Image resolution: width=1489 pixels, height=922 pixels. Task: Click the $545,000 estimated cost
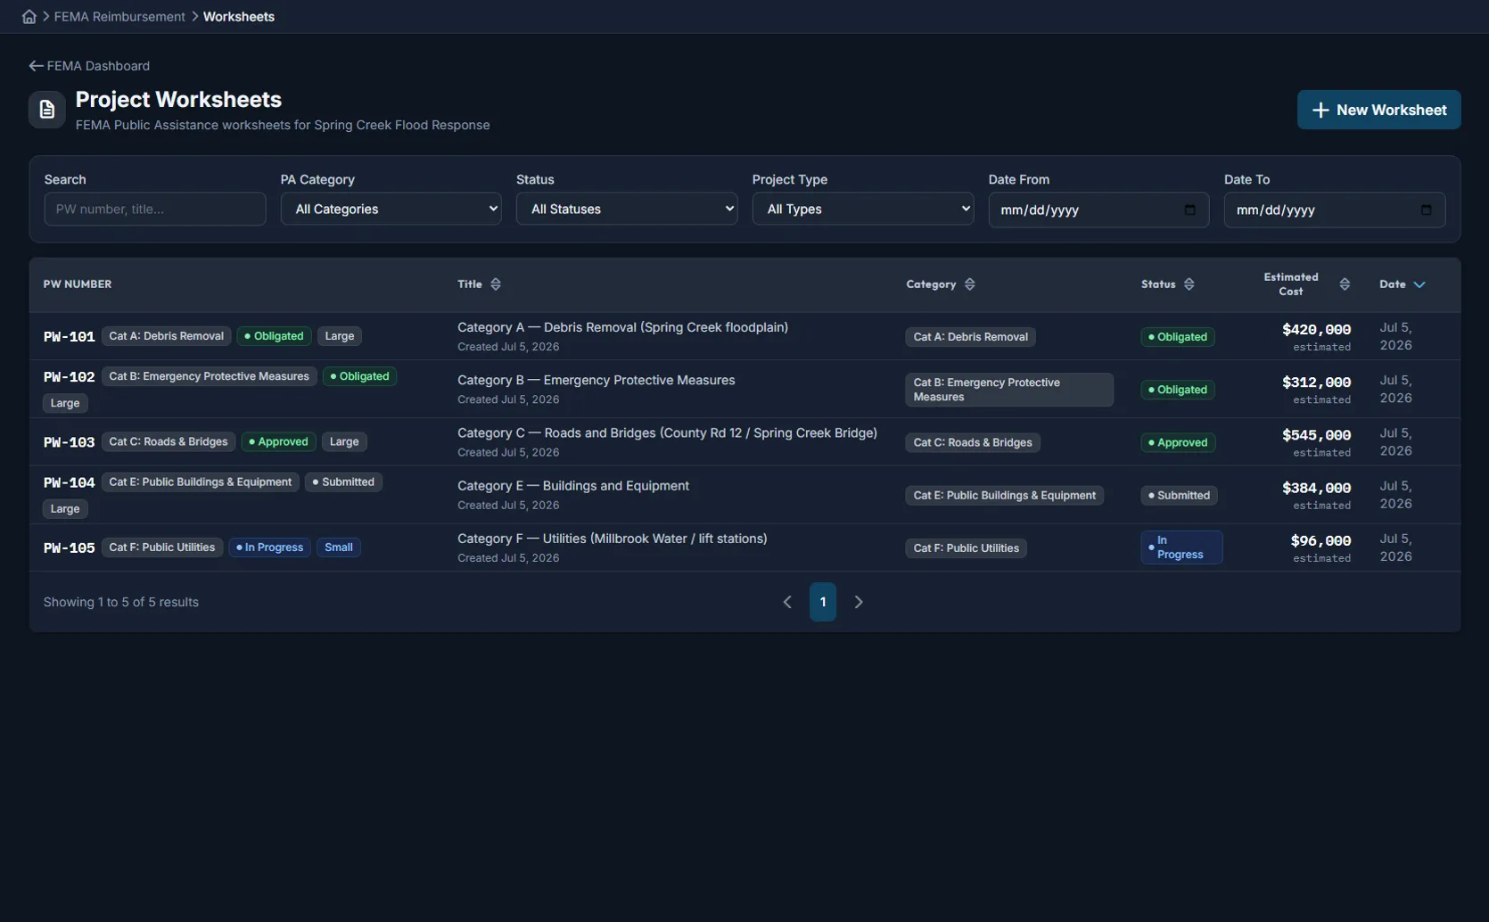[x=1316, y=435]
